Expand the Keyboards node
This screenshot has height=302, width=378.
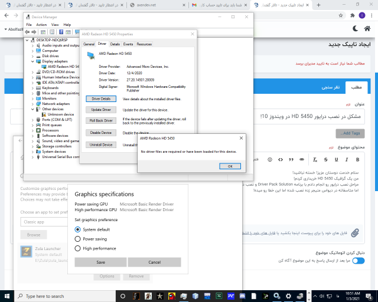[32, 88]
